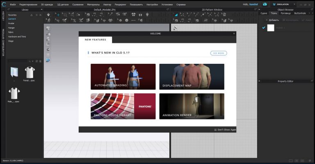Image resolution: width=315 pixels, height=164 pixels.
Task: Open the Сшивание menu
Action: point(78,4)
